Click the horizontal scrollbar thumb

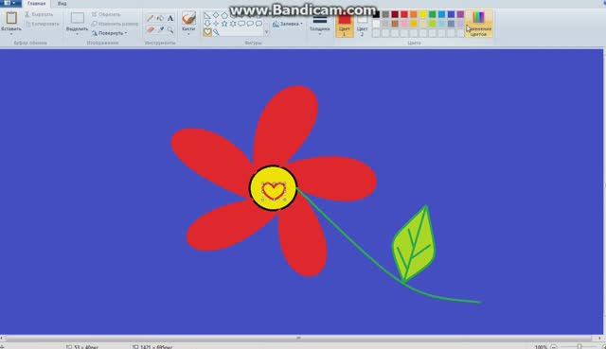coord(298,338)
